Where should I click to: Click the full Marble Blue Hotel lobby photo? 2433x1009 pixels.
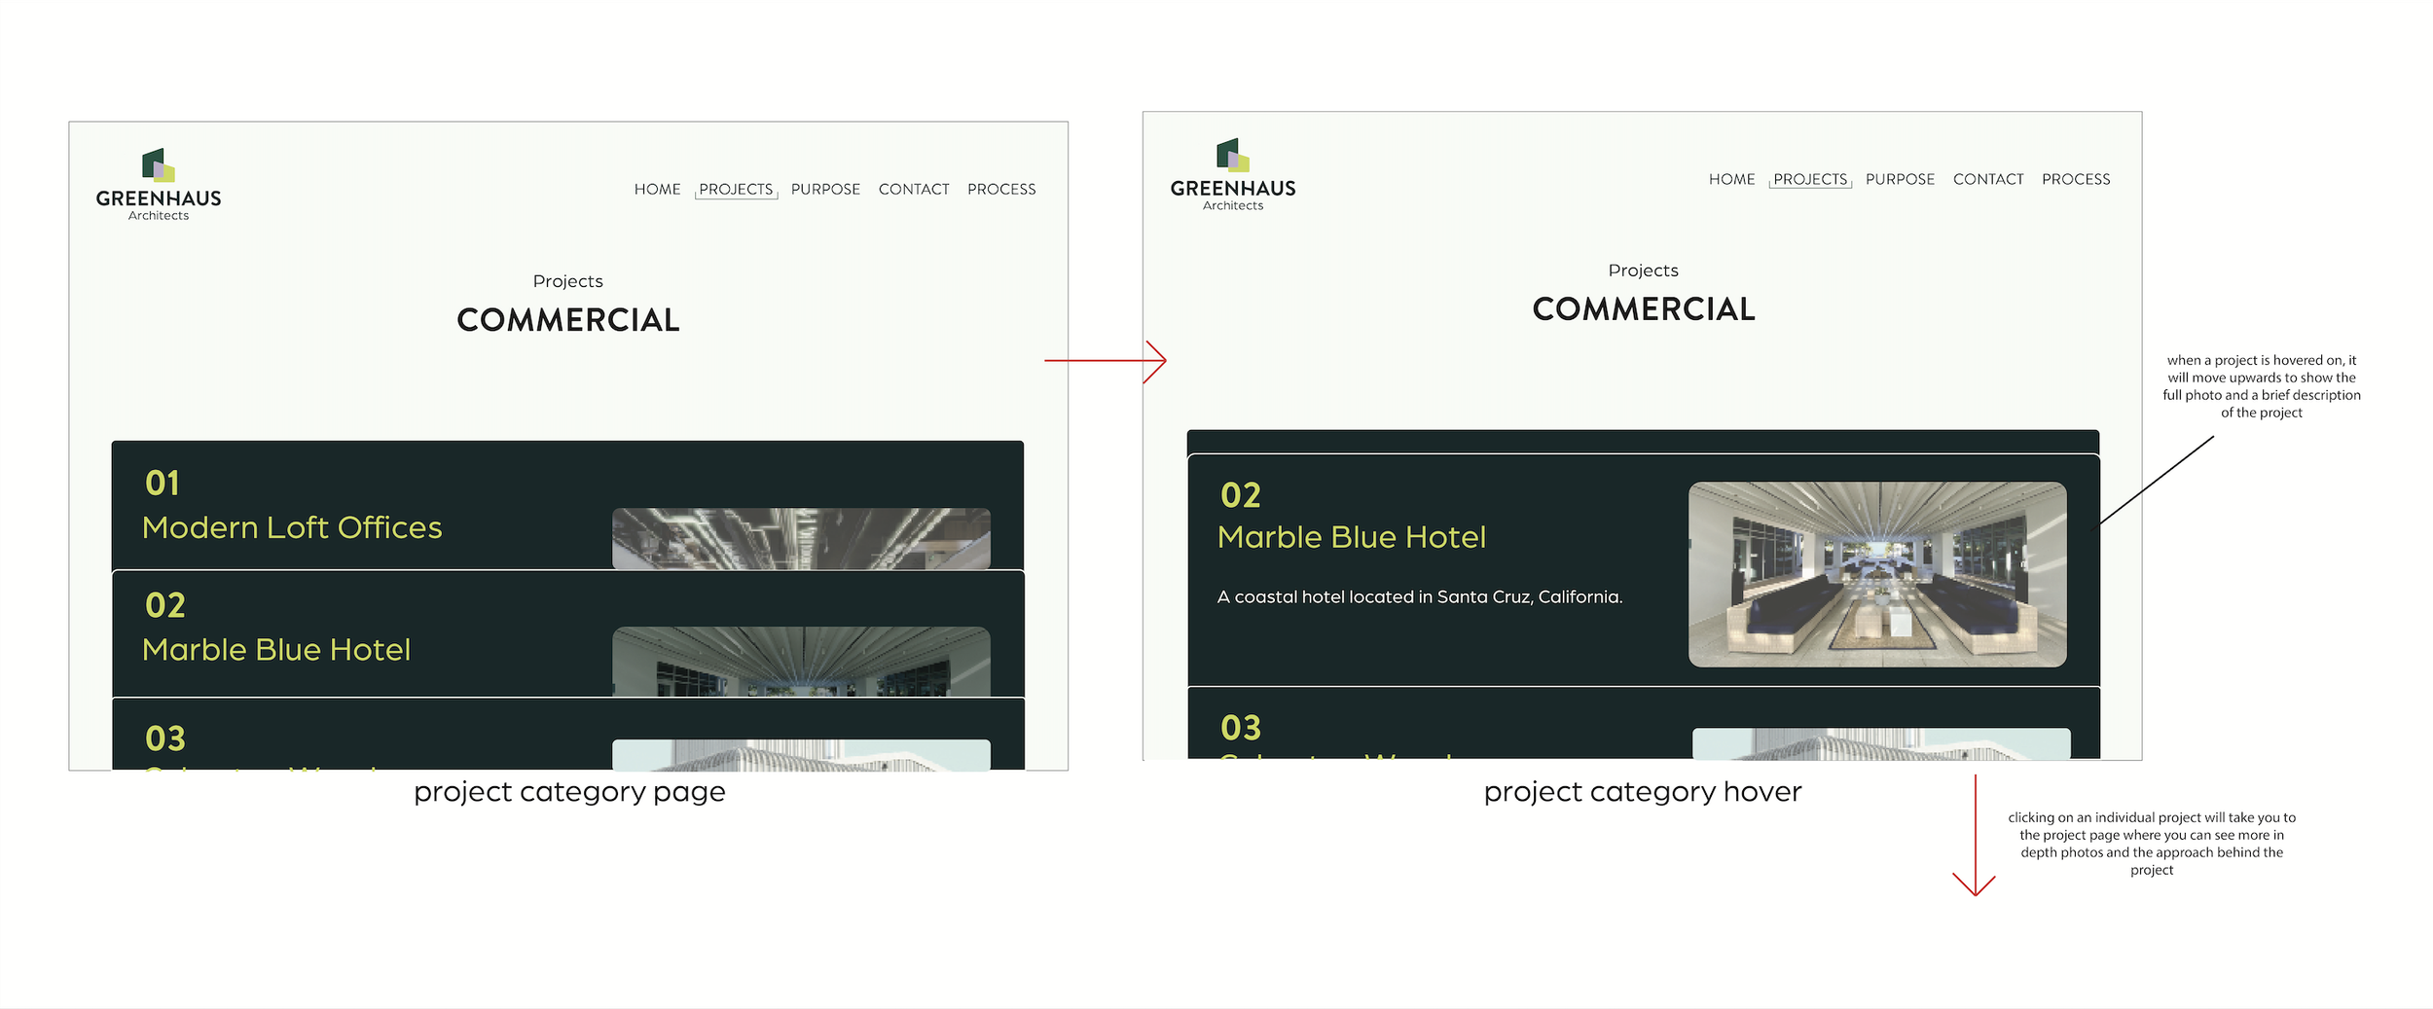(1877, 574)
